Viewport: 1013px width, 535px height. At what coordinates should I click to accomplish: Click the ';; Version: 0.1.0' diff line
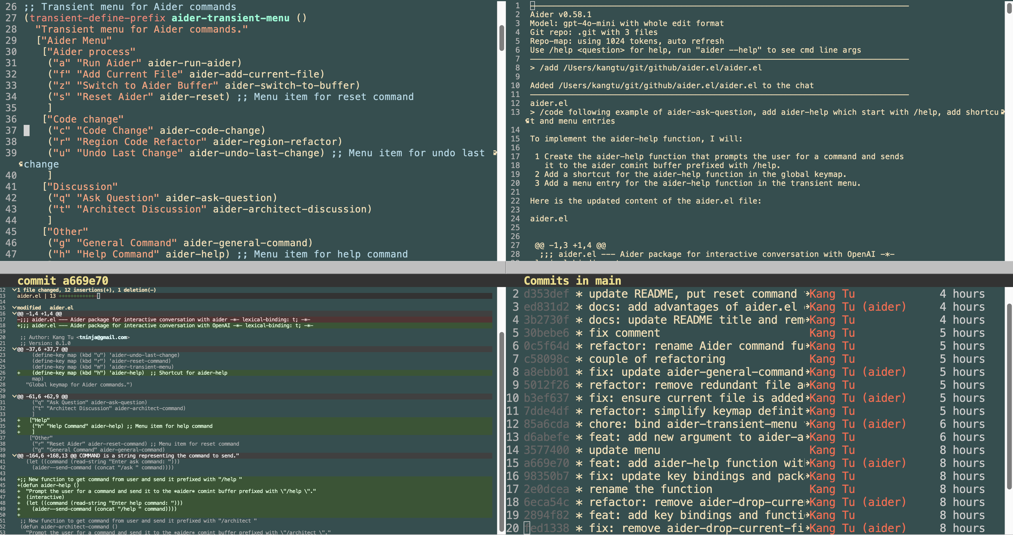coord(45,343)
